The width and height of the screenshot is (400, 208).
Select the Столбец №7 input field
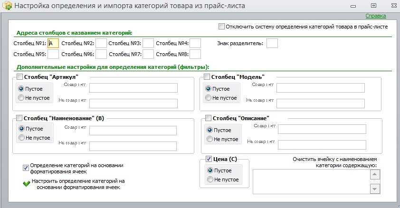tap(148, 54)
